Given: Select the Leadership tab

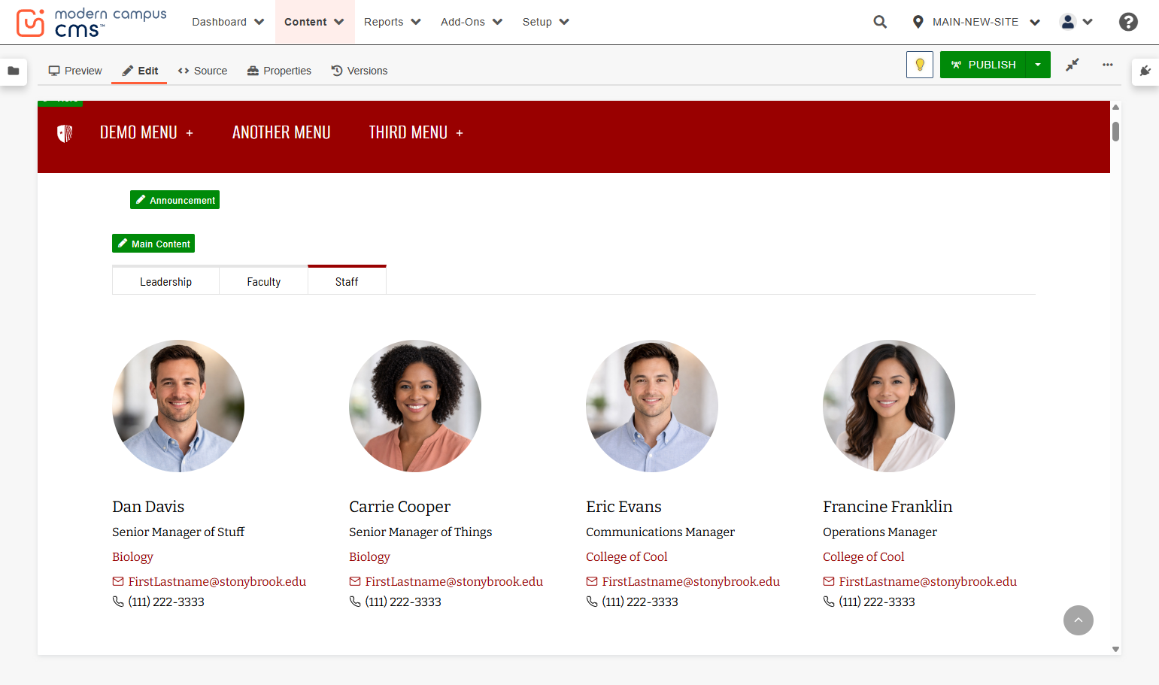Looking at the screenshot, I should (x=165, y=281).
